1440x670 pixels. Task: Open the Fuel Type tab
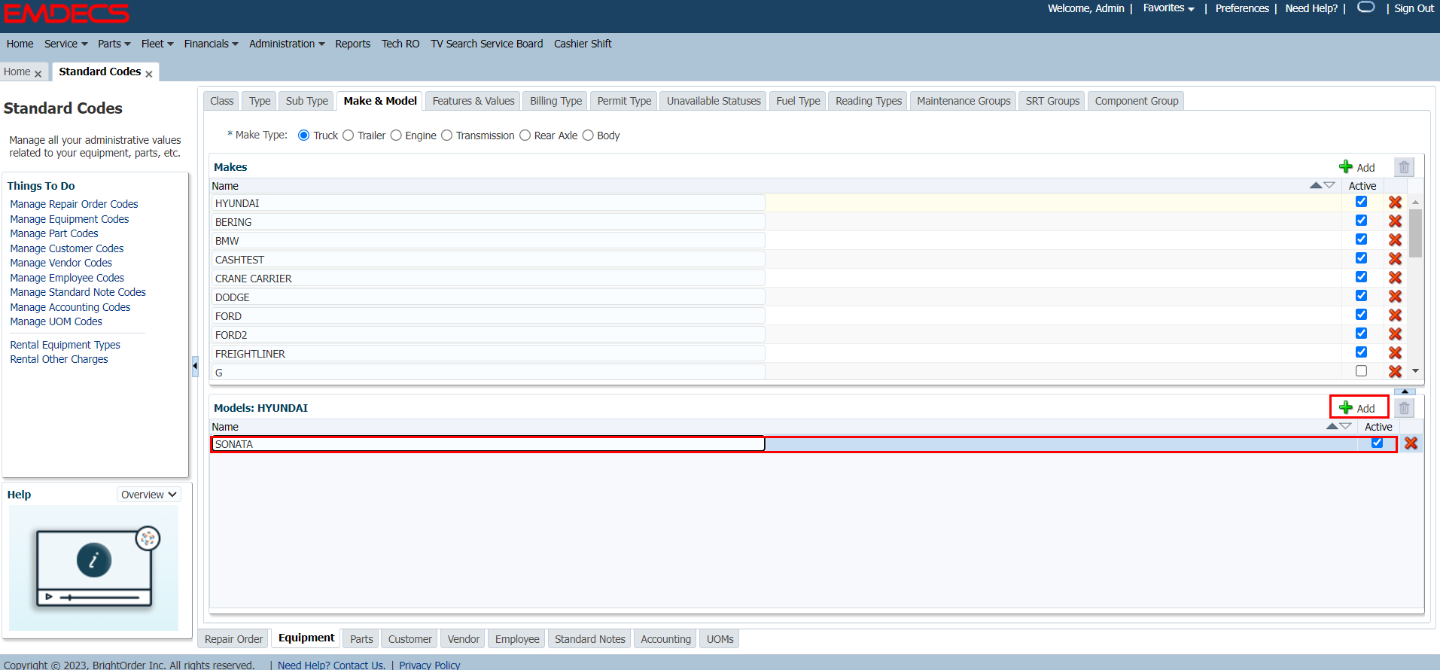[x=798, y=101]
